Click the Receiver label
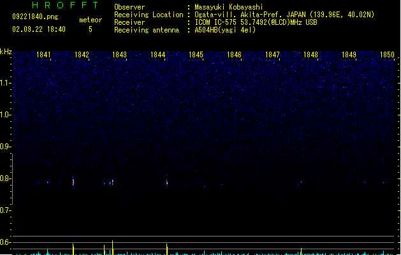 [x=129, y=22]
